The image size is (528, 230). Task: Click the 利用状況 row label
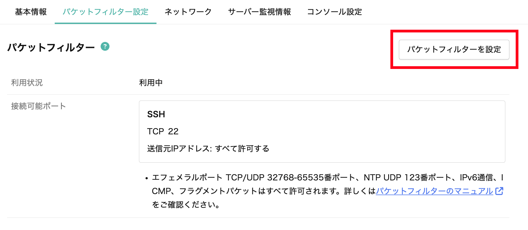[27, 83]
